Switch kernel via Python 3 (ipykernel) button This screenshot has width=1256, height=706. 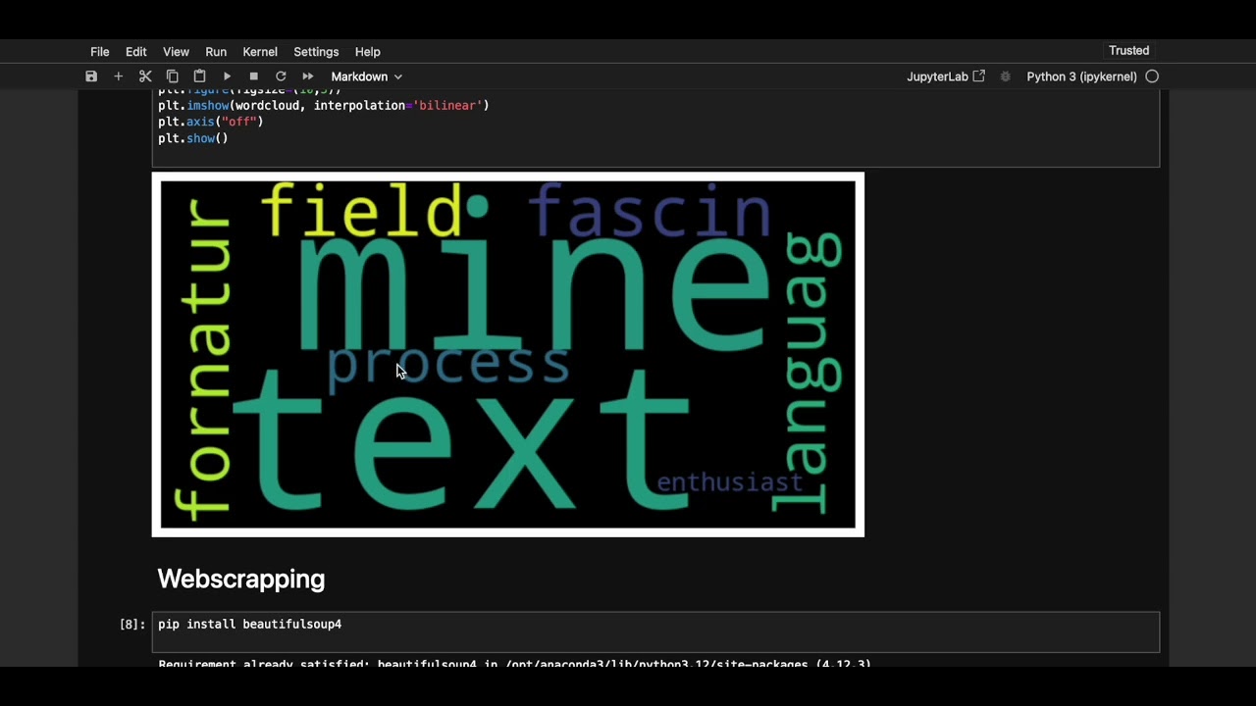point(1081,76)
